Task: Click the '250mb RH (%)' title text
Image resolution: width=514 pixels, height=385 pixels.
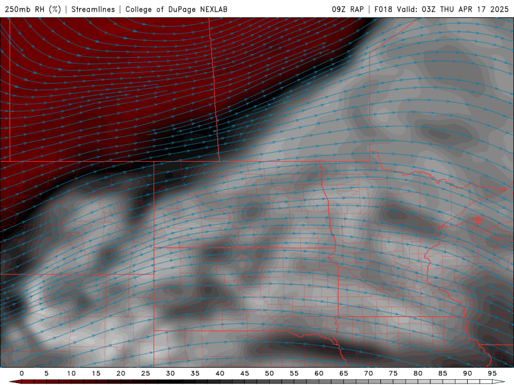Action: (33, 9)
